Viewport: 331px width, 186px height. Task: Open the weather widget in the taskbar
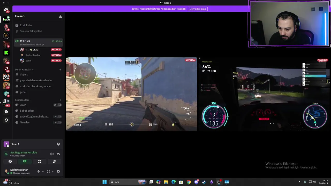point(11,182)
